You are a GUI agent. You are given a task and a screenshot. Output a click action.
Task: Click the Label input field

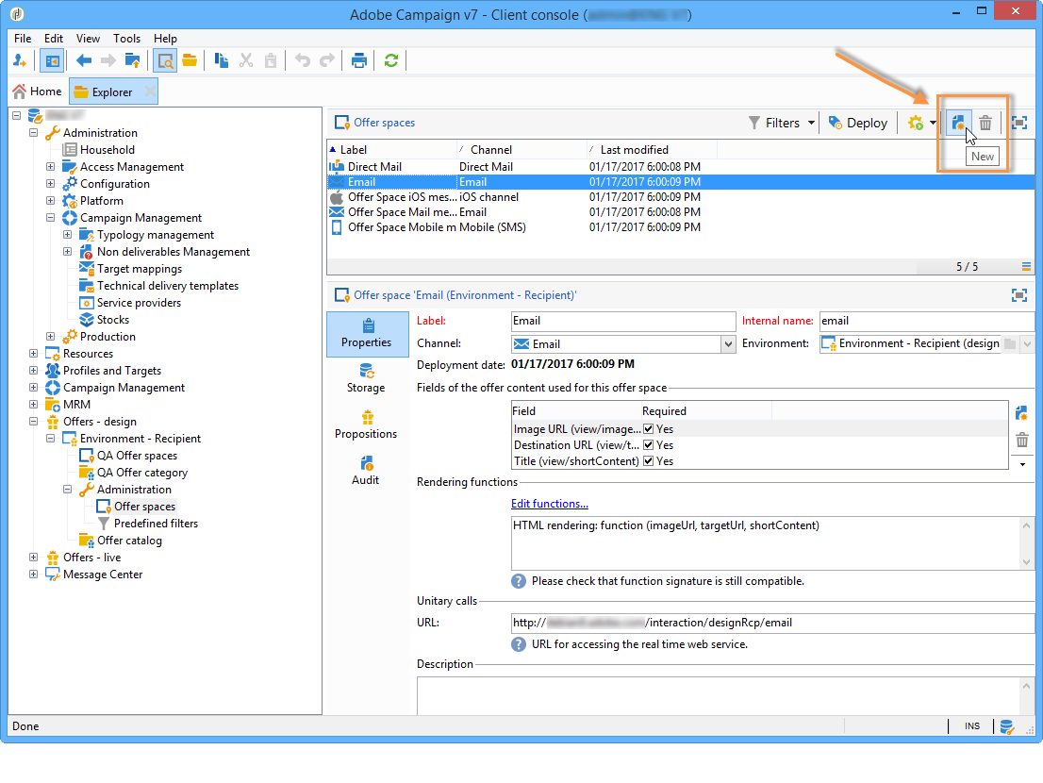pos(623,322)
